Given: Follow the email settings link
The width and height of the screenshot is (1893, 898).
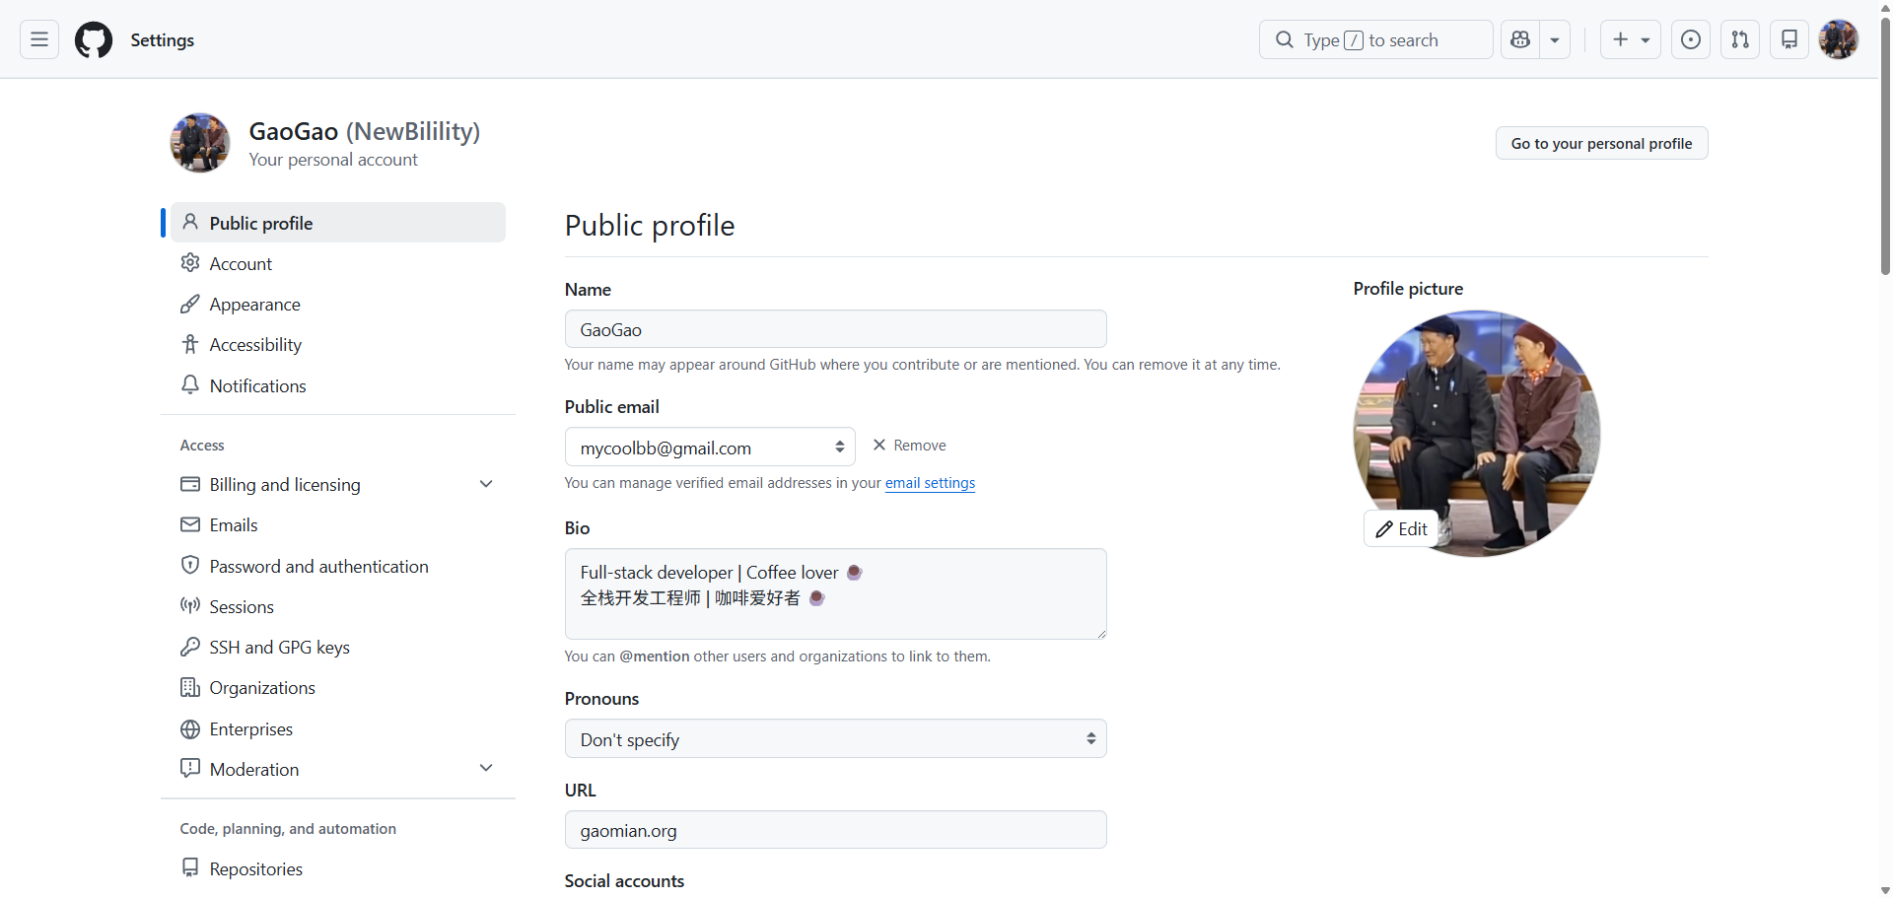Looking at the screenshot, I should click(930, 483).
